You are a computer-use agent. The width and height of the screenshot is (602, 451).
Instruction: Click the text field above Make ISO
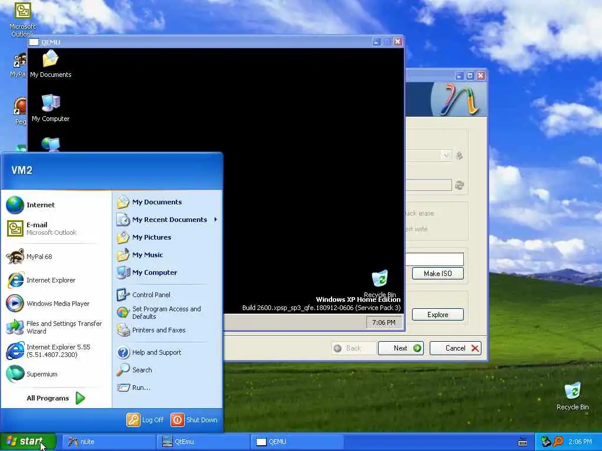point(434,259)
